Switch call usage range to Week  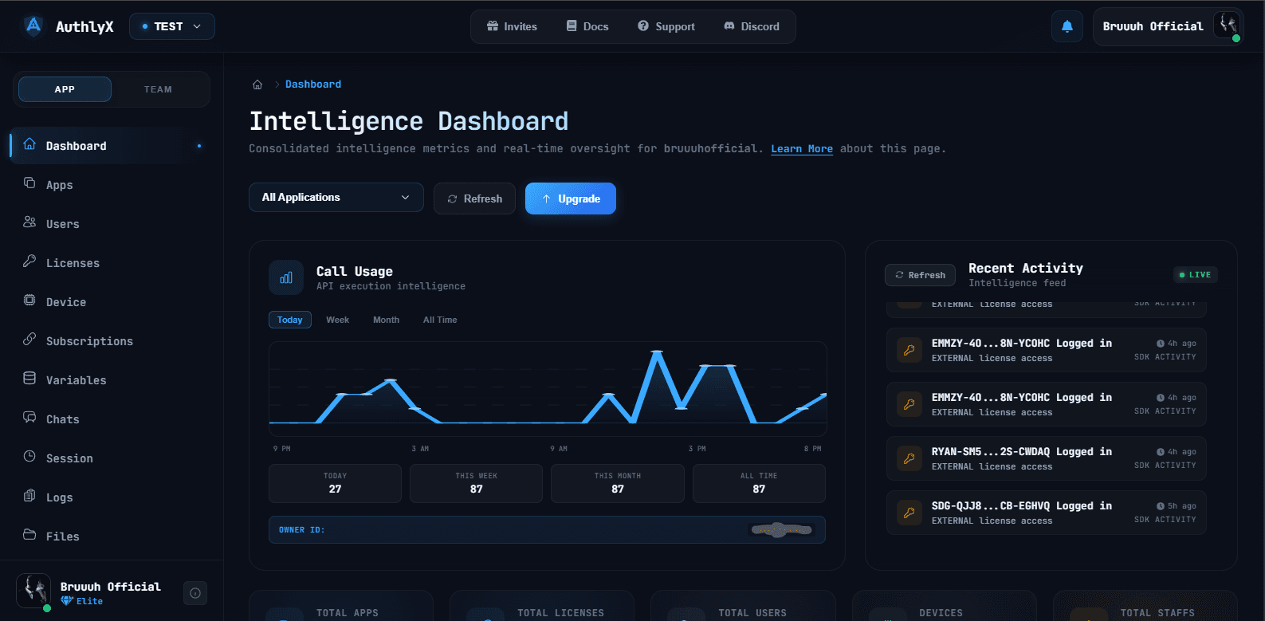point(337,320)
